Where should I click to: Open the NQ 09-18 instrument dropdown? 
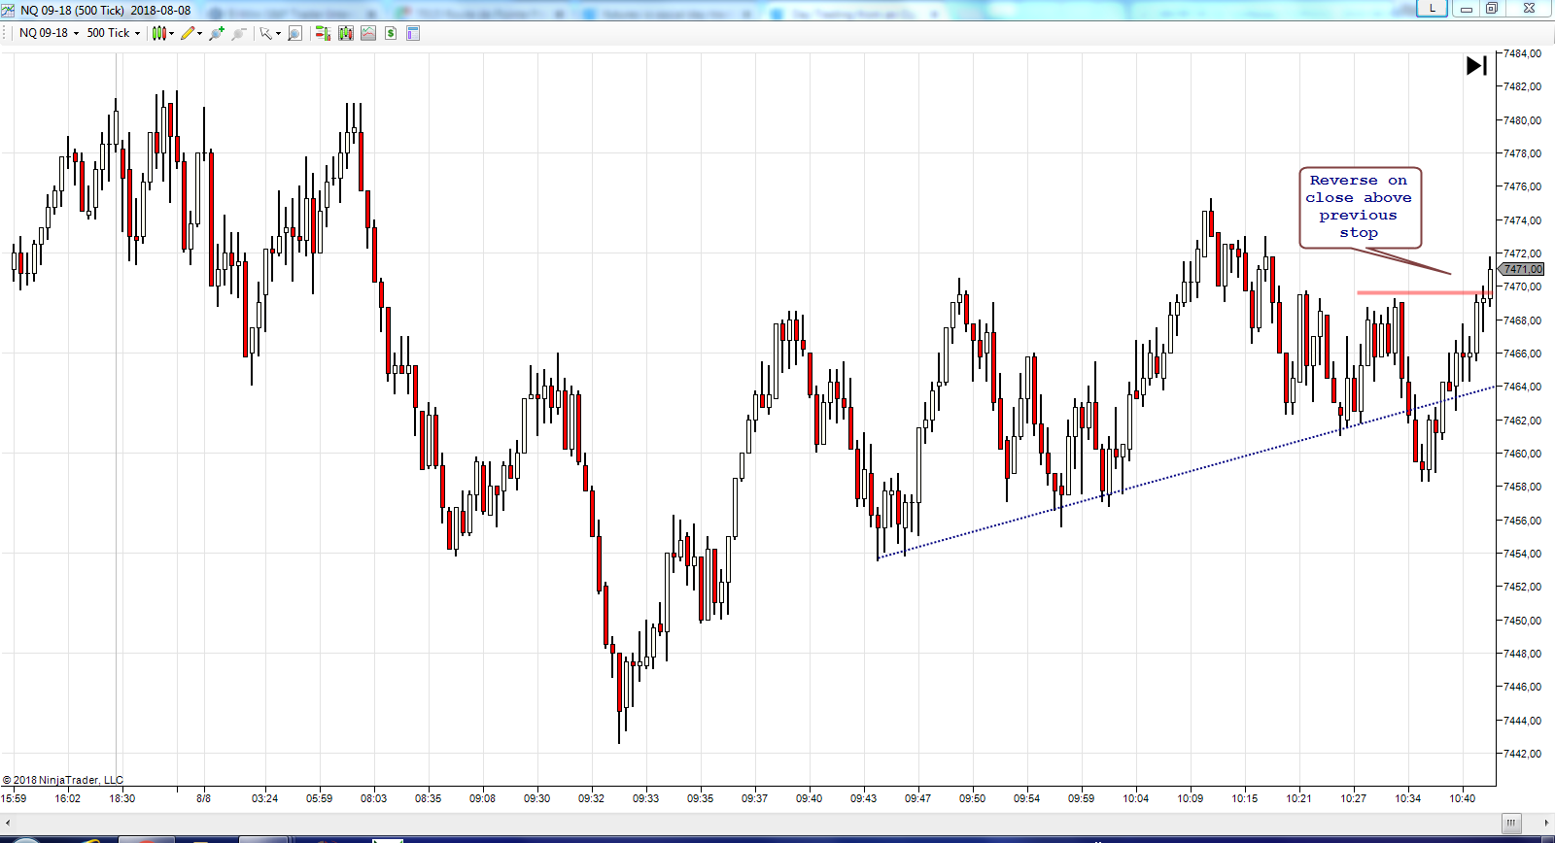pyautogui.click(x=49, y=33)
